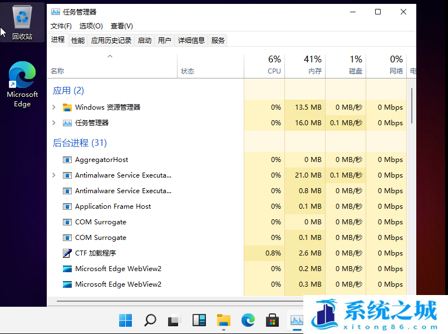Click the sort arrow above 名称 column
Screen dimensions: 448x334
tap(110, 57)
